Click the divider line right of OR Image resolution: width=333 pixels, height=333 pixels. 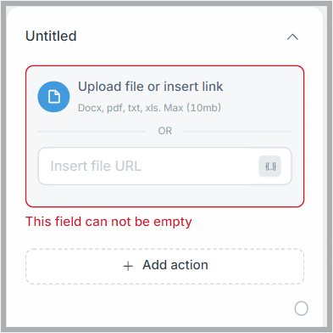237,131
